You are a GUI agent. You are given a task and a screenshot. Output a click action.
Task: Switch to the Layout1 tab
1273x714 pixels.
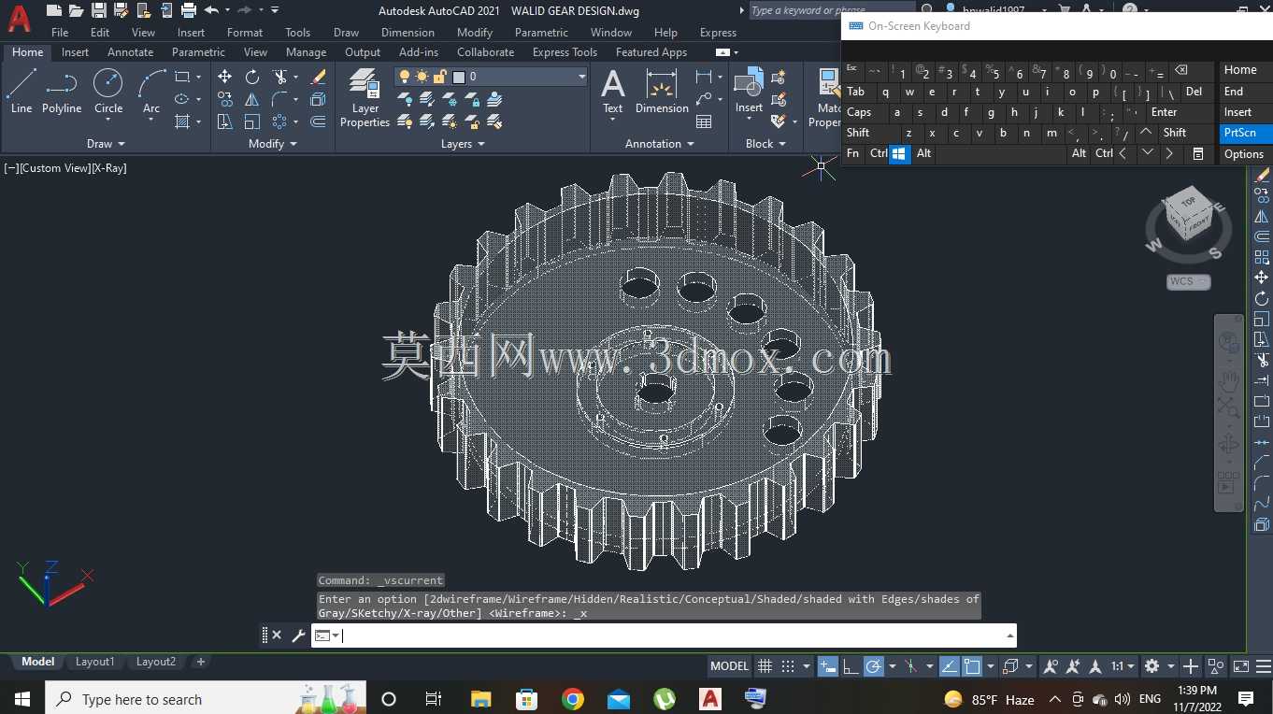[x=94, y=662]
